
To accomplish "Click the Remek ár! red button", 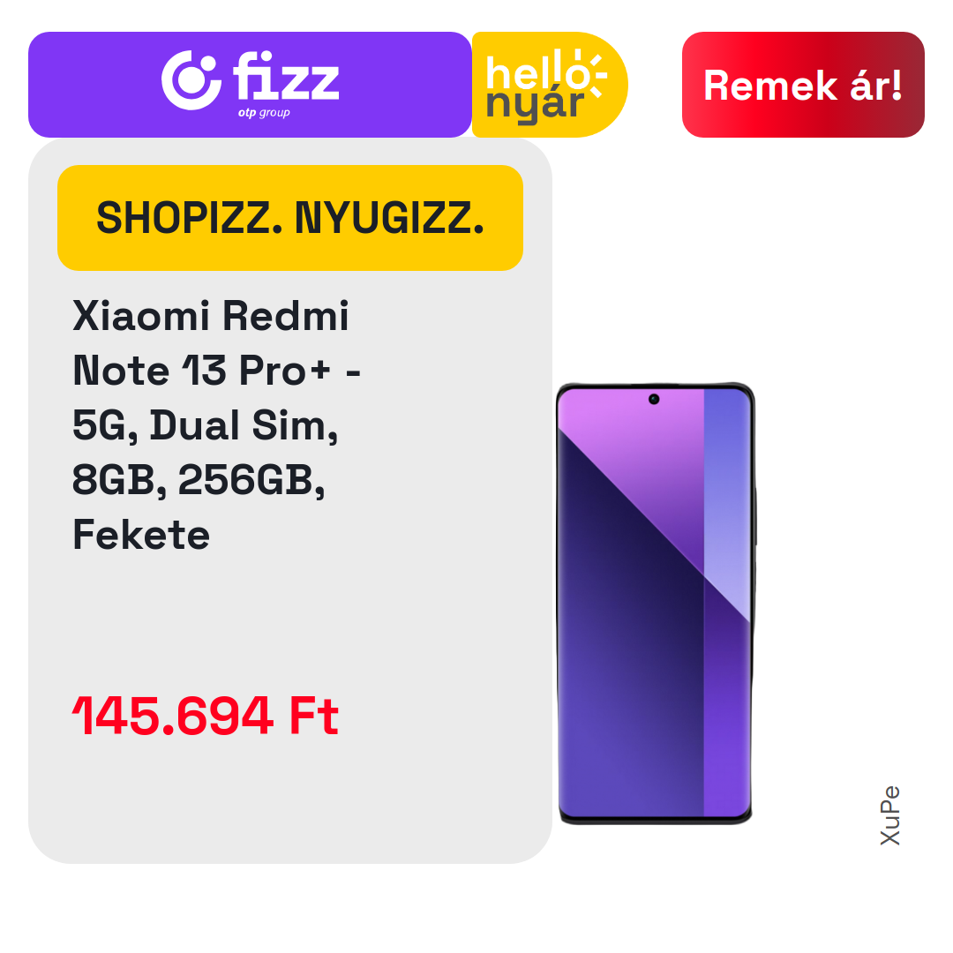I will [803, 85].
